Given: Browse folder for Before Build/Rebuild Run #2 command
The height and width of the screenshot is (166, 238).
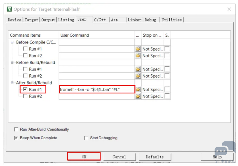Looking at the screenshot, I should 138,76.
